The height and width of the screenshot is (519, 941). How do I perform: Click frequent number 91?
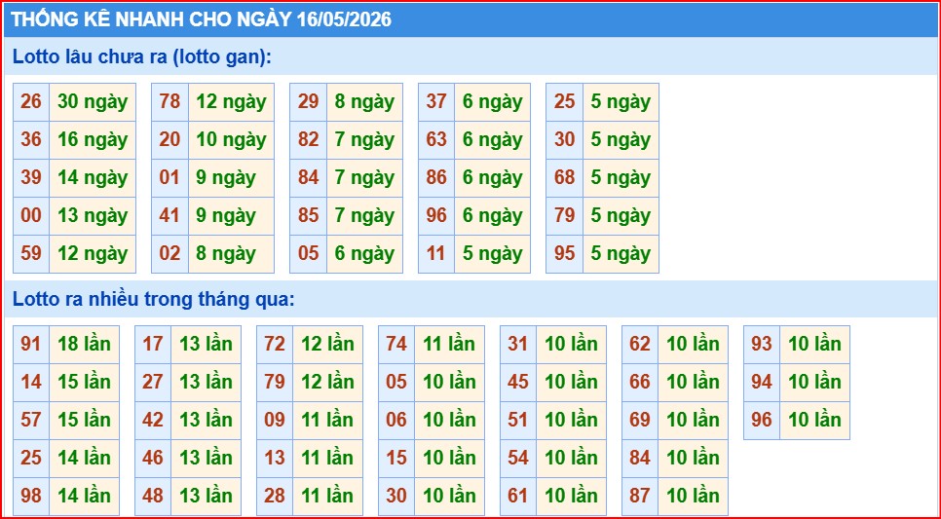31,345
